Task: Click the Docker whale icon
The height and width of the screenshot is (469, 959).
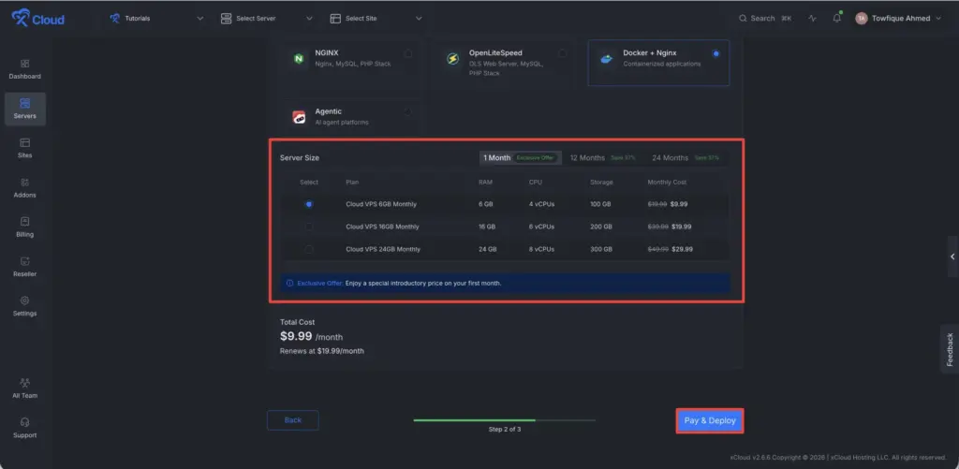Action: click(606, 59)
